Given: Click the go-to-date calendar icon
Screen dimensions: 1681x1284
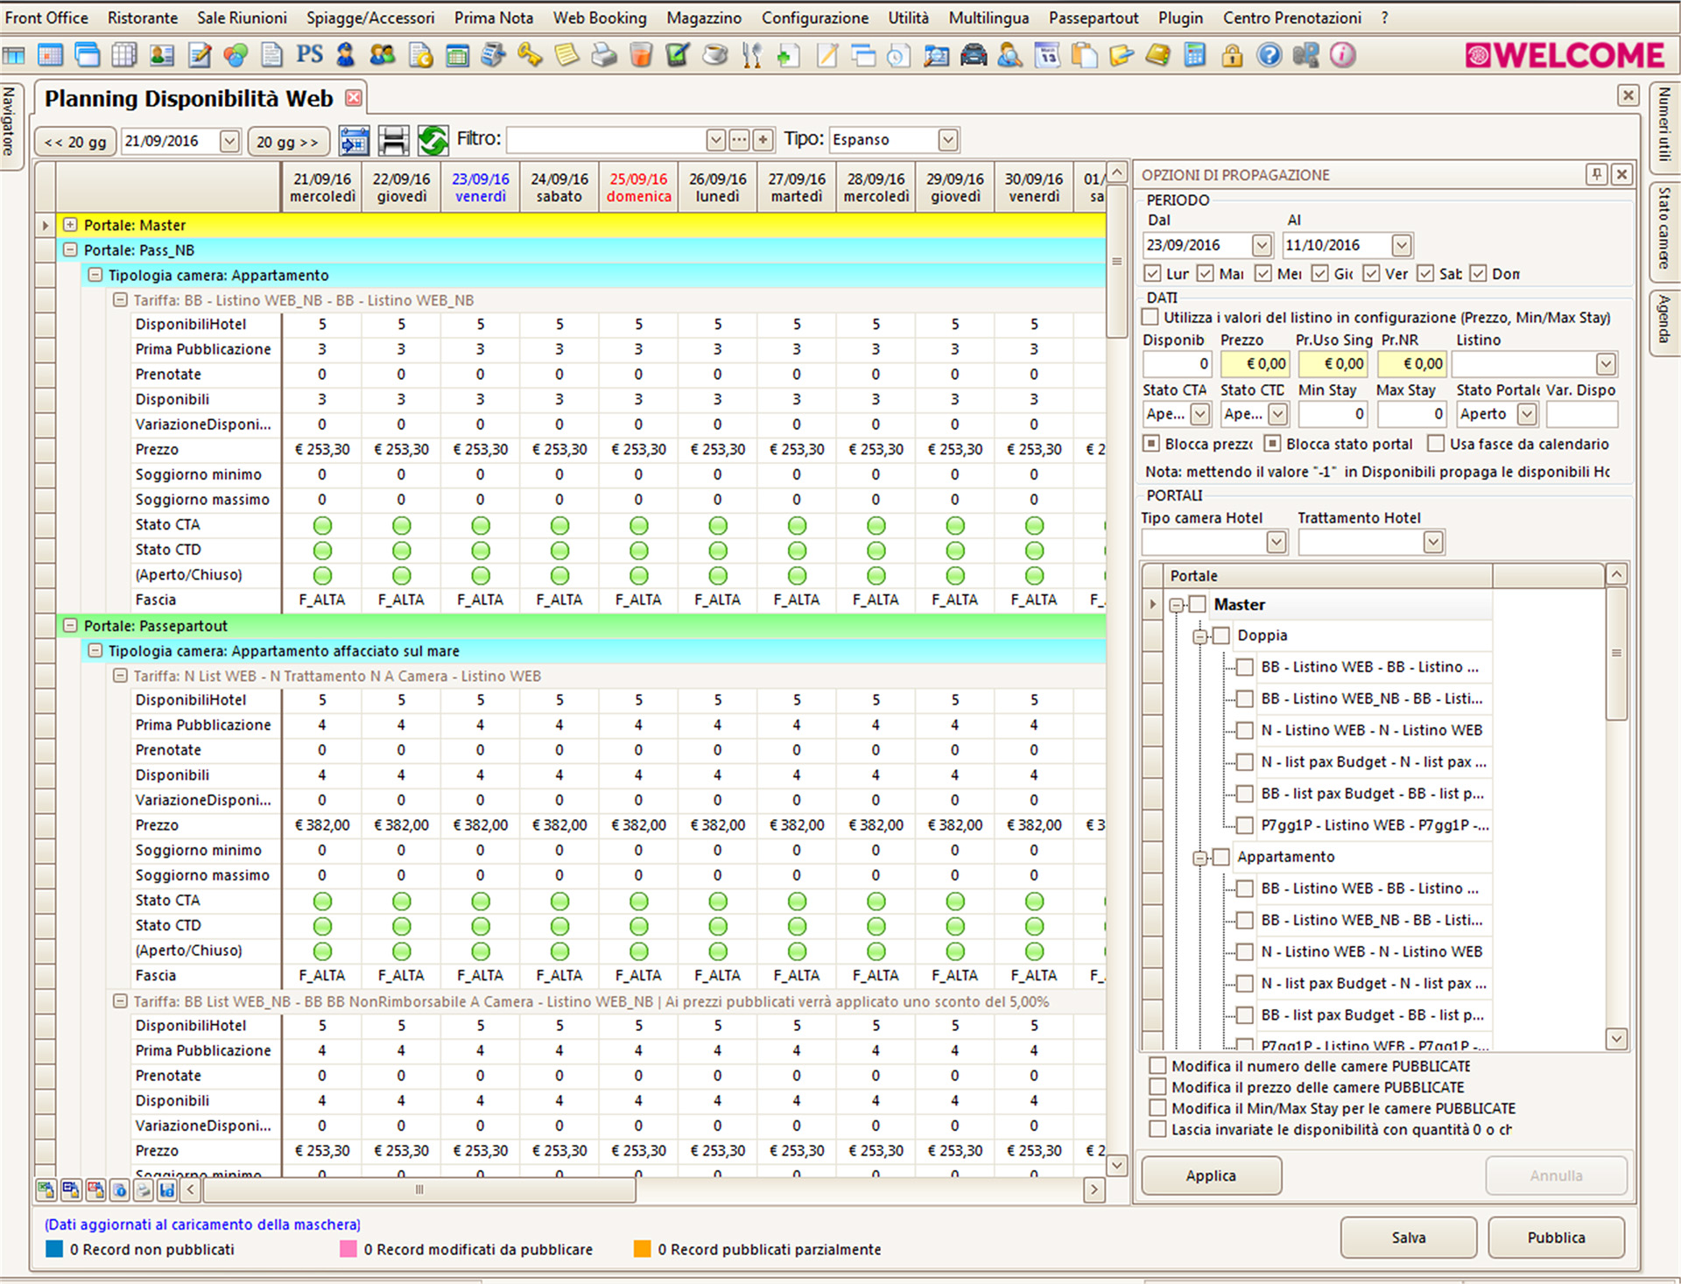Looking at the screenshot, I should (x=354, y=140).
